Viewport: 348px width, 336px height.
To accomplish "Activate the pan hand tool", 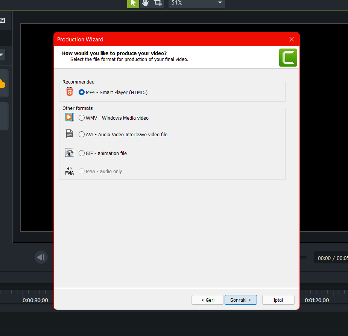I will click(x=145, y=3).
